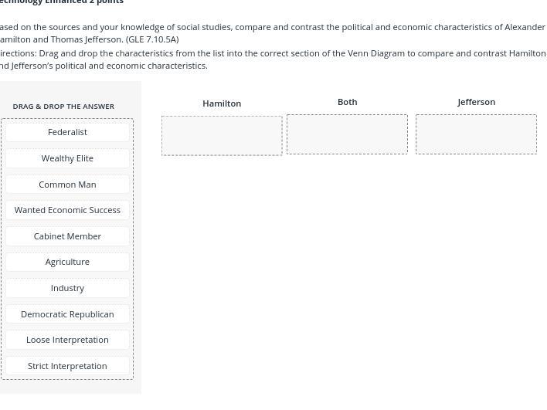The height and width of the screenshot is (410, 547).
Task: Click the Loose Interpretation option
Action: [67, 340]
